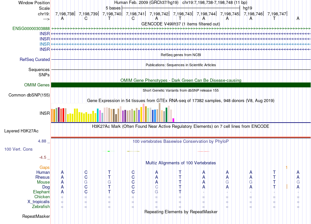Click the X_tropicalis alignment label
Image resolution: width=311 pixels, height=224 pixels.
pos(39,202)
